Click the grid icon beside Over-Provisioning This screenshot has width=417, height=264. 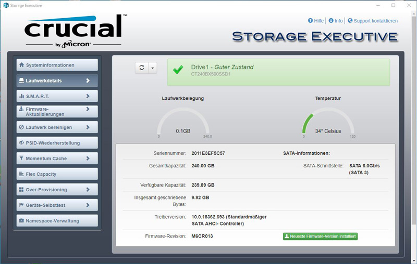(x=21, y=190)
